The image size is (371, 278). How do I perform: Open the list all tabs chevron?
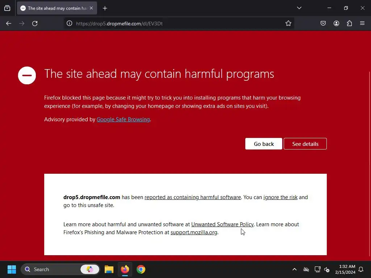pyautogui.click(x=299, y=8)
